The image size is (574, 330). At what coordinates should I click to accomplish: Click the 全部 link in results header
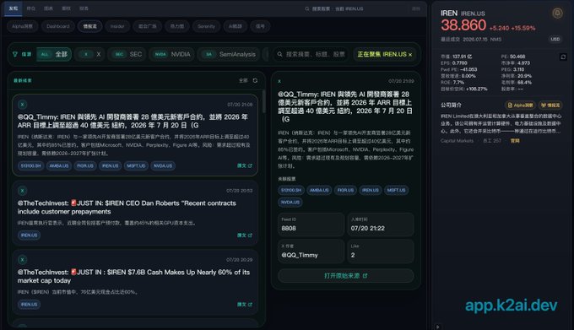(243, 80)
